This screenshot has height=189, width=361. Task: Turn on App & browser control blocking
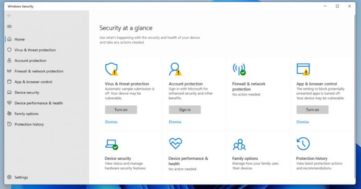coord(312,110)
